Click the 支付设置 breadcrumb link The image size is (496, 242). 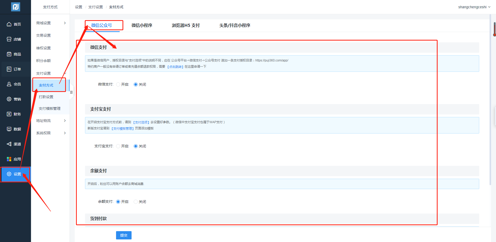96,7
